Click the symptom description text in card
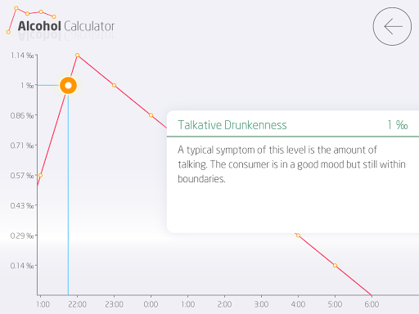 pos(291,164)
